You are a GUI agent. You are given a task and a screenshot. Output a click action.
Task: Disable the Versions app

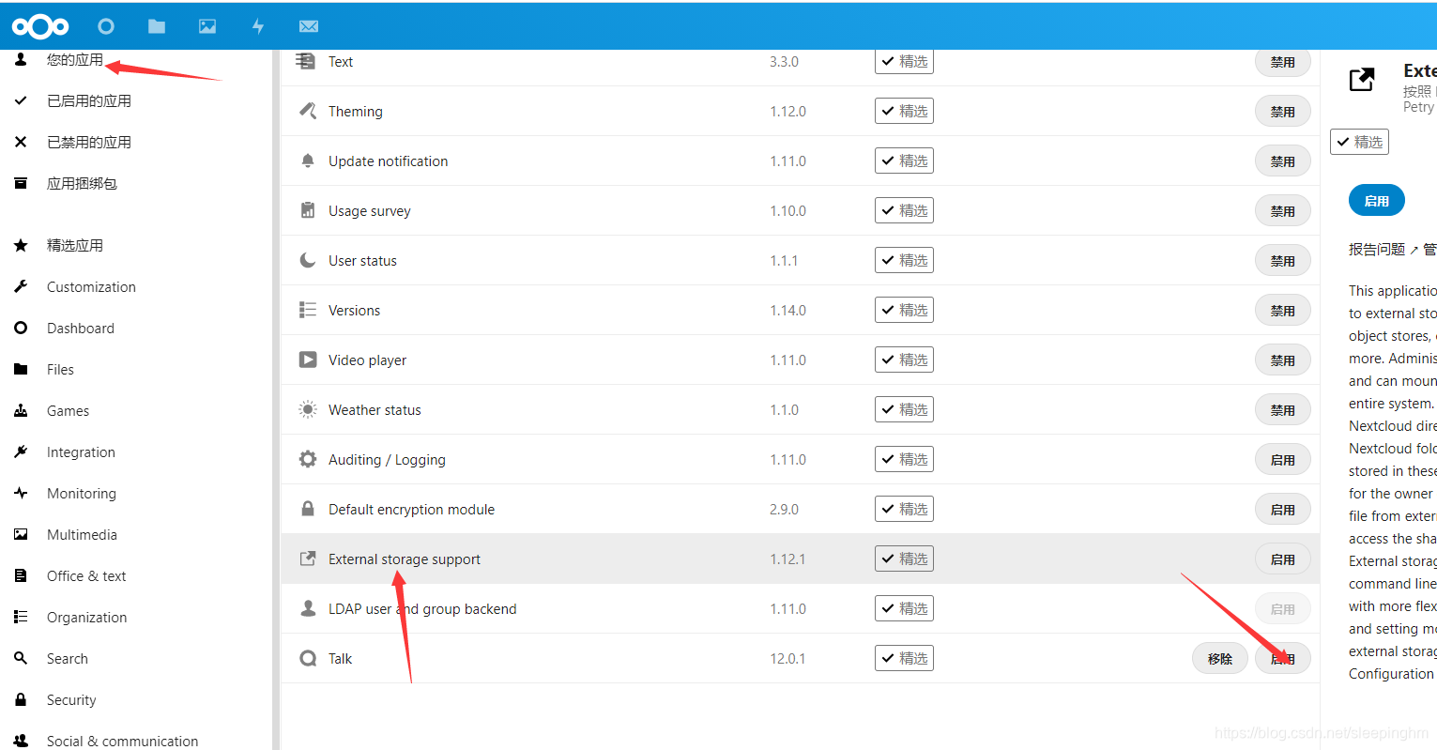tap(1283, 311)
